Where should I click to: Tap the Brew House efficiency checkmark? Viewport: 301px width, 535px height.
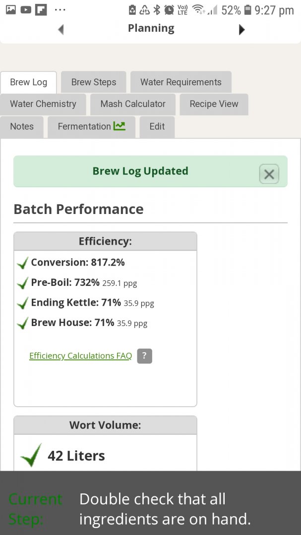click(22, 323)
